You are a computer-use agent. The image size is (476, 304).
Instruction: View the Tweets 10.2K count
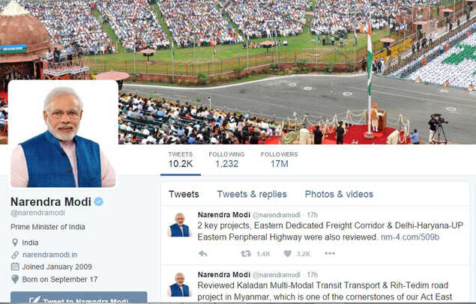(x=181, y=159)
